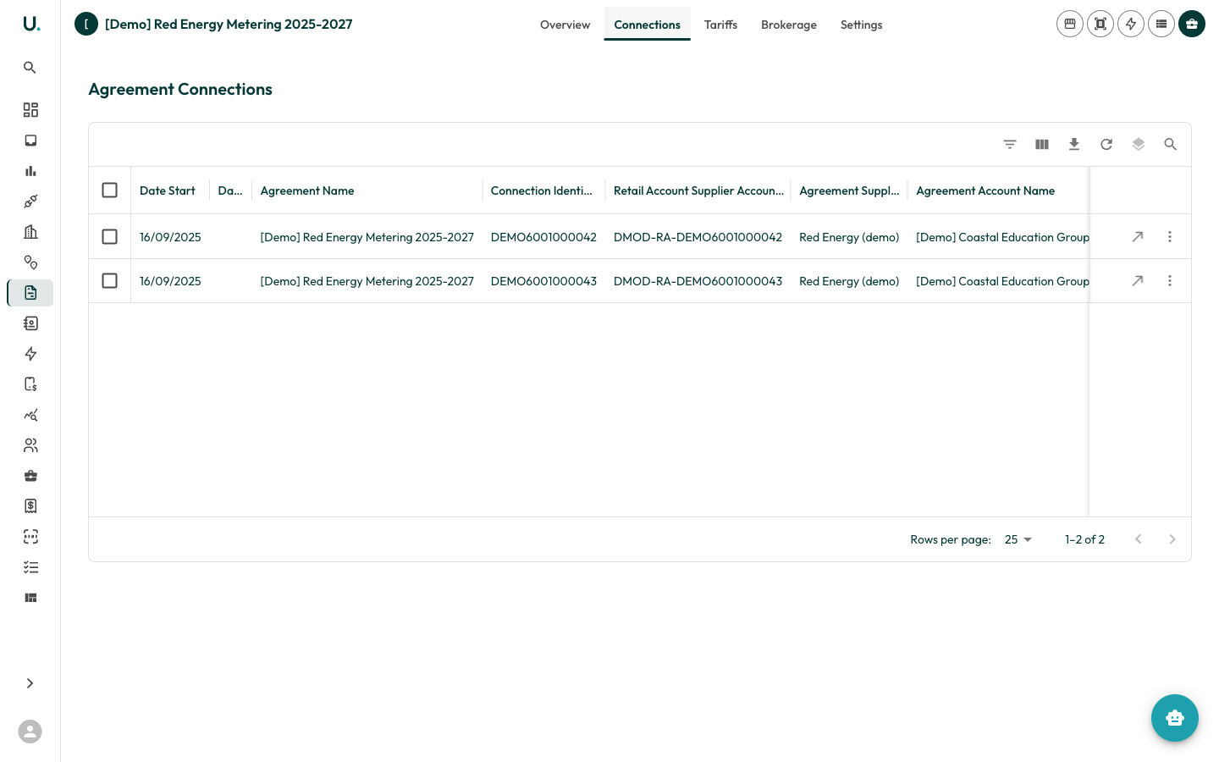Click the U. logo in the top-left
Image resolution: width=1219 pixels, height=762 pixels.
(x=31, y=24)
